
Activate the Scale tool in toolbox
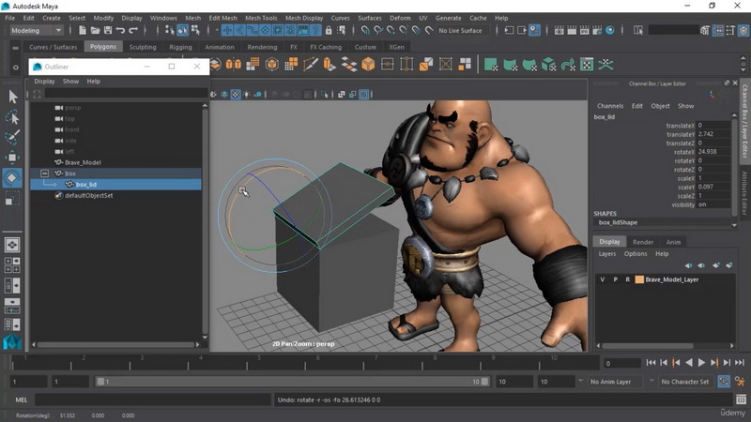point(12,198)
